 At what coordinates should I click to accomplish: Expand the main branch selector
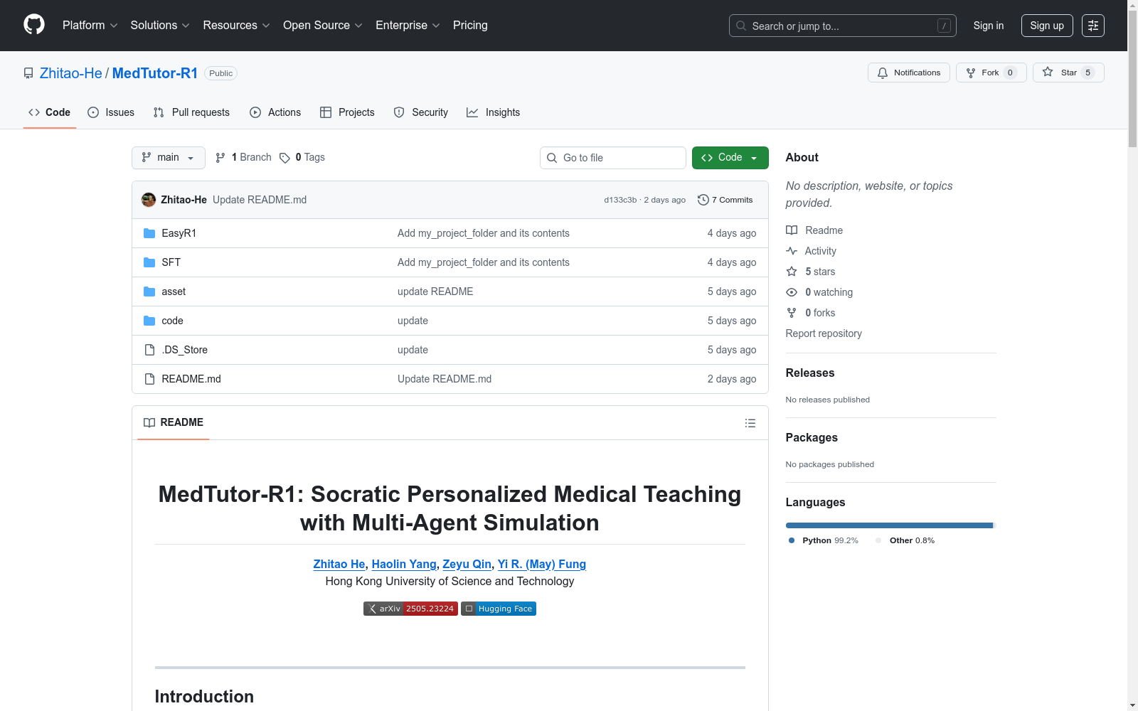pos(169,158)
